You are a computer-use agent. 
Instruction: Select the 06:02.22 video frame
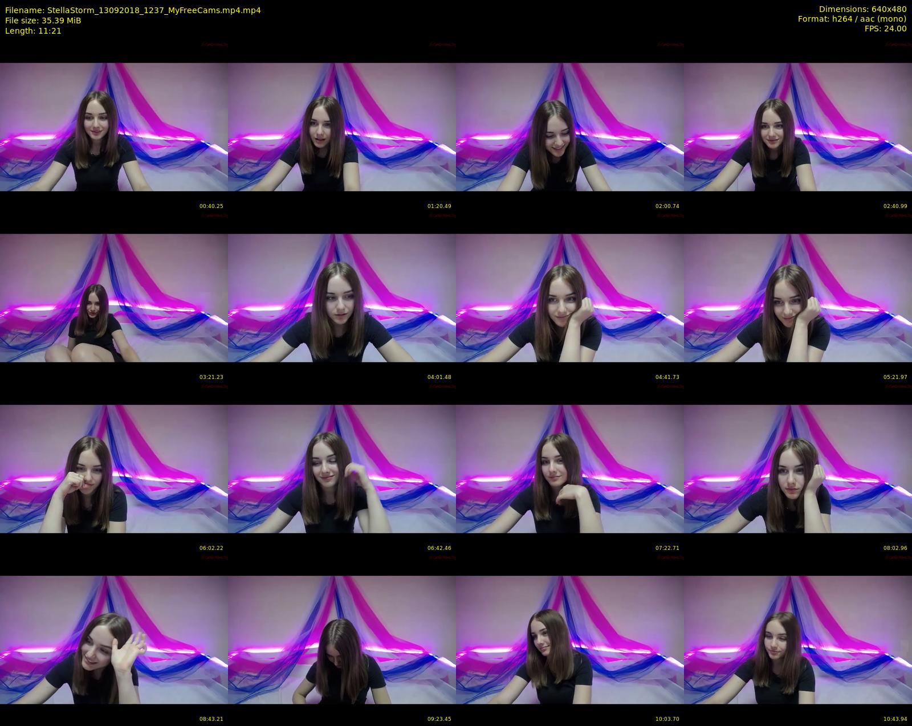pos(114,468)
